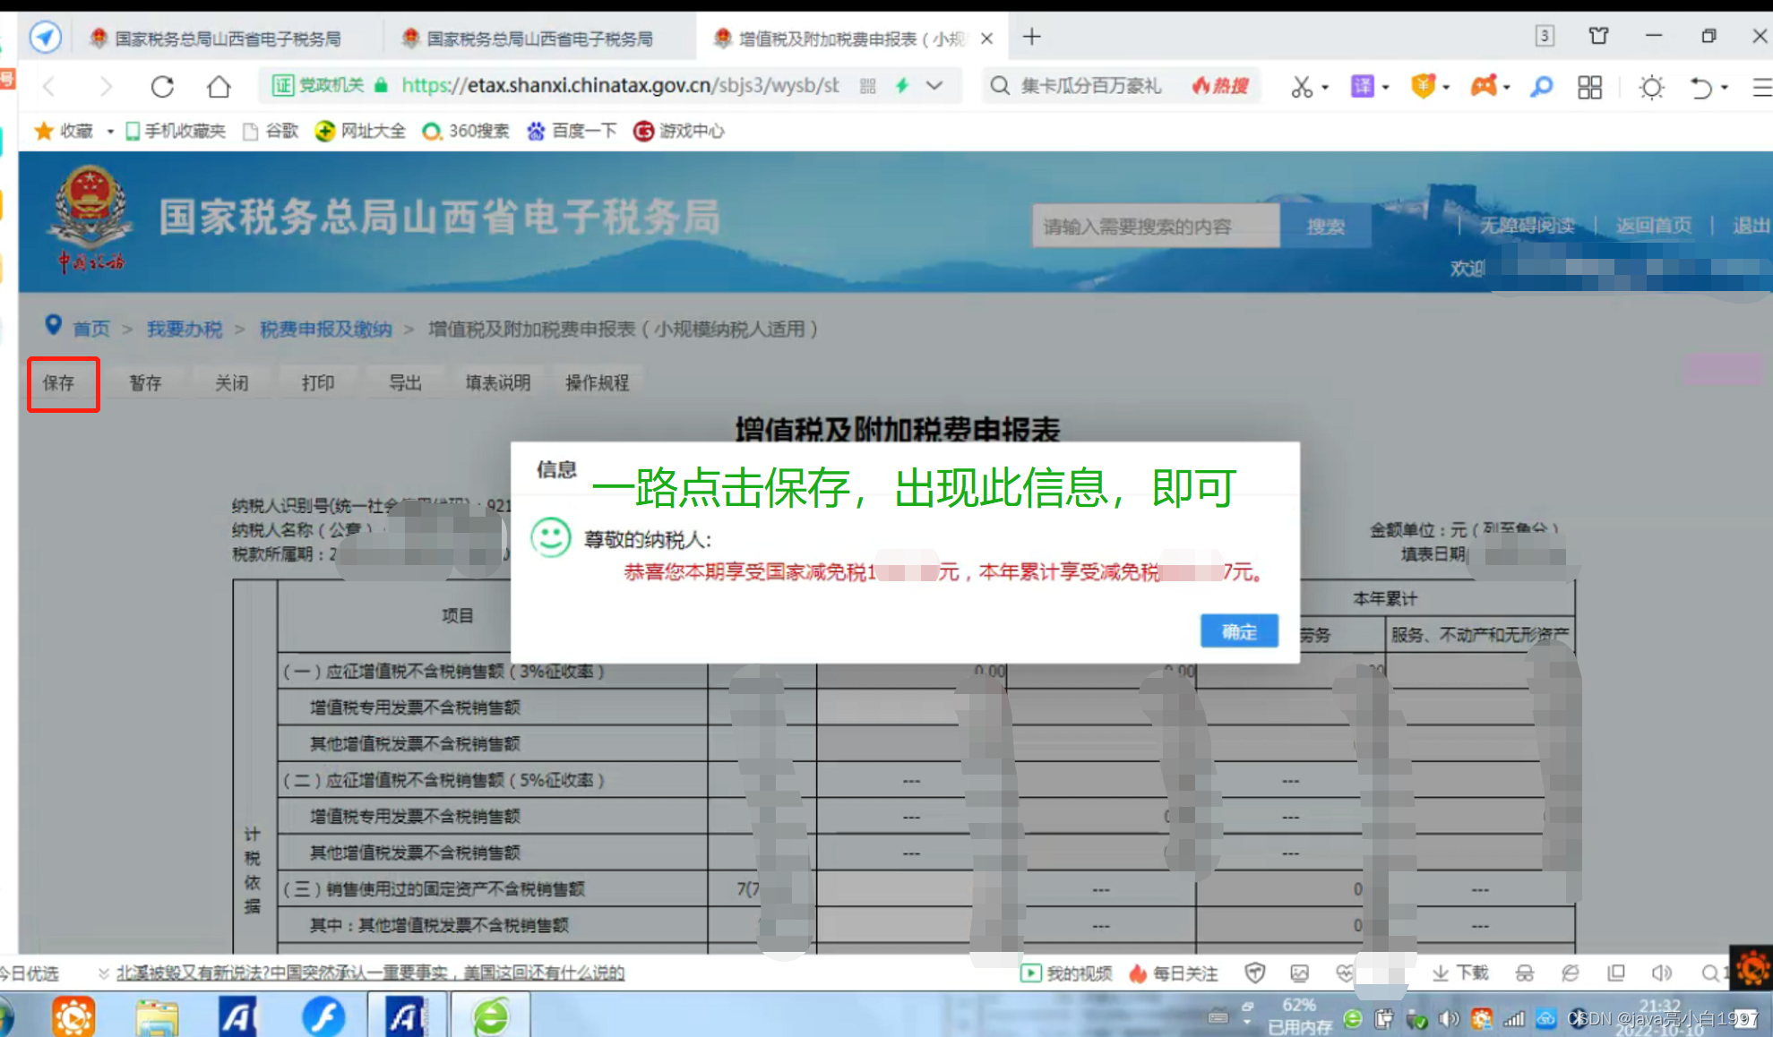The image size is (1773, 1037).
Task: Click the undo closed tab icon
Action: pos(1700,87)
